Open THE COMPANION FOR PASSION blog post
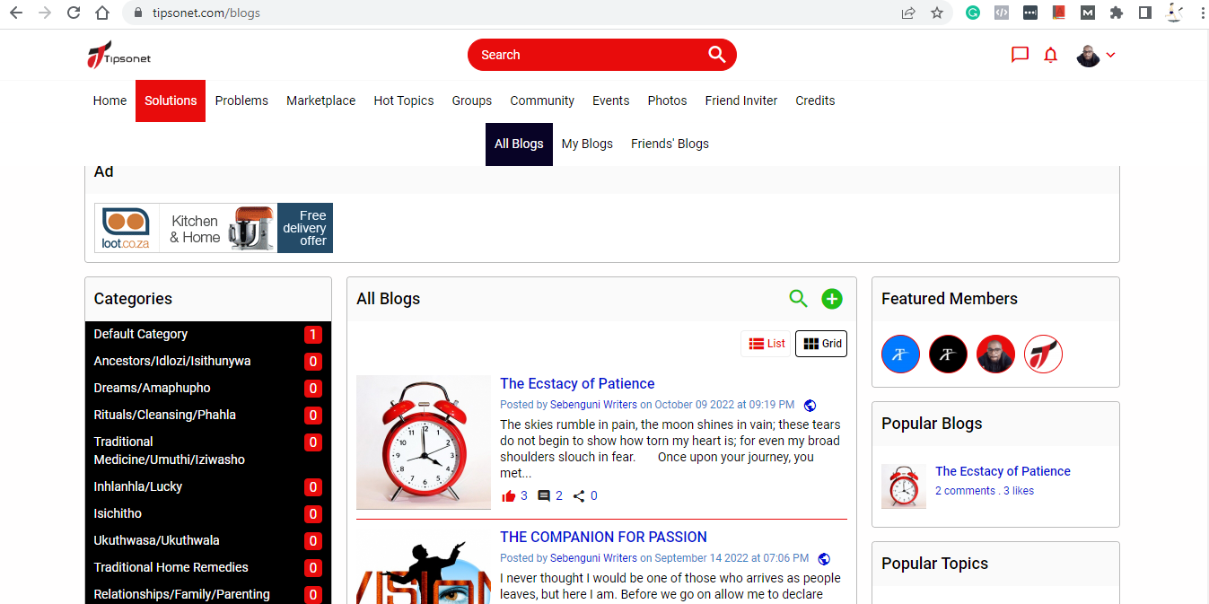The width and height of the screenshot is (1209, 604). [x=603, y=537]
